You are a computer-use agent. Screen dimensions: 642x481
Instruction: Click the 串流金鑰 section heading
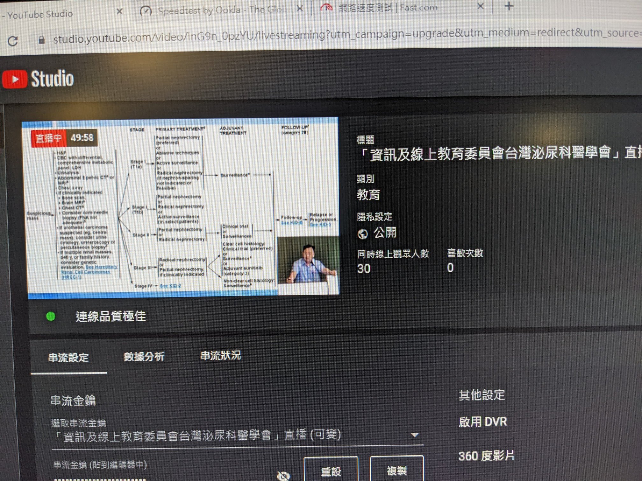(73, 400)
